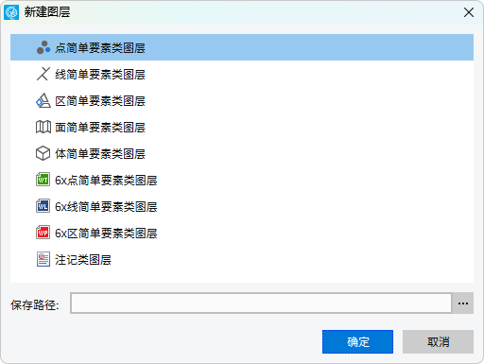Choose 区简单要素类图层 from the list
Screen dimensions: 484x364
242,100
